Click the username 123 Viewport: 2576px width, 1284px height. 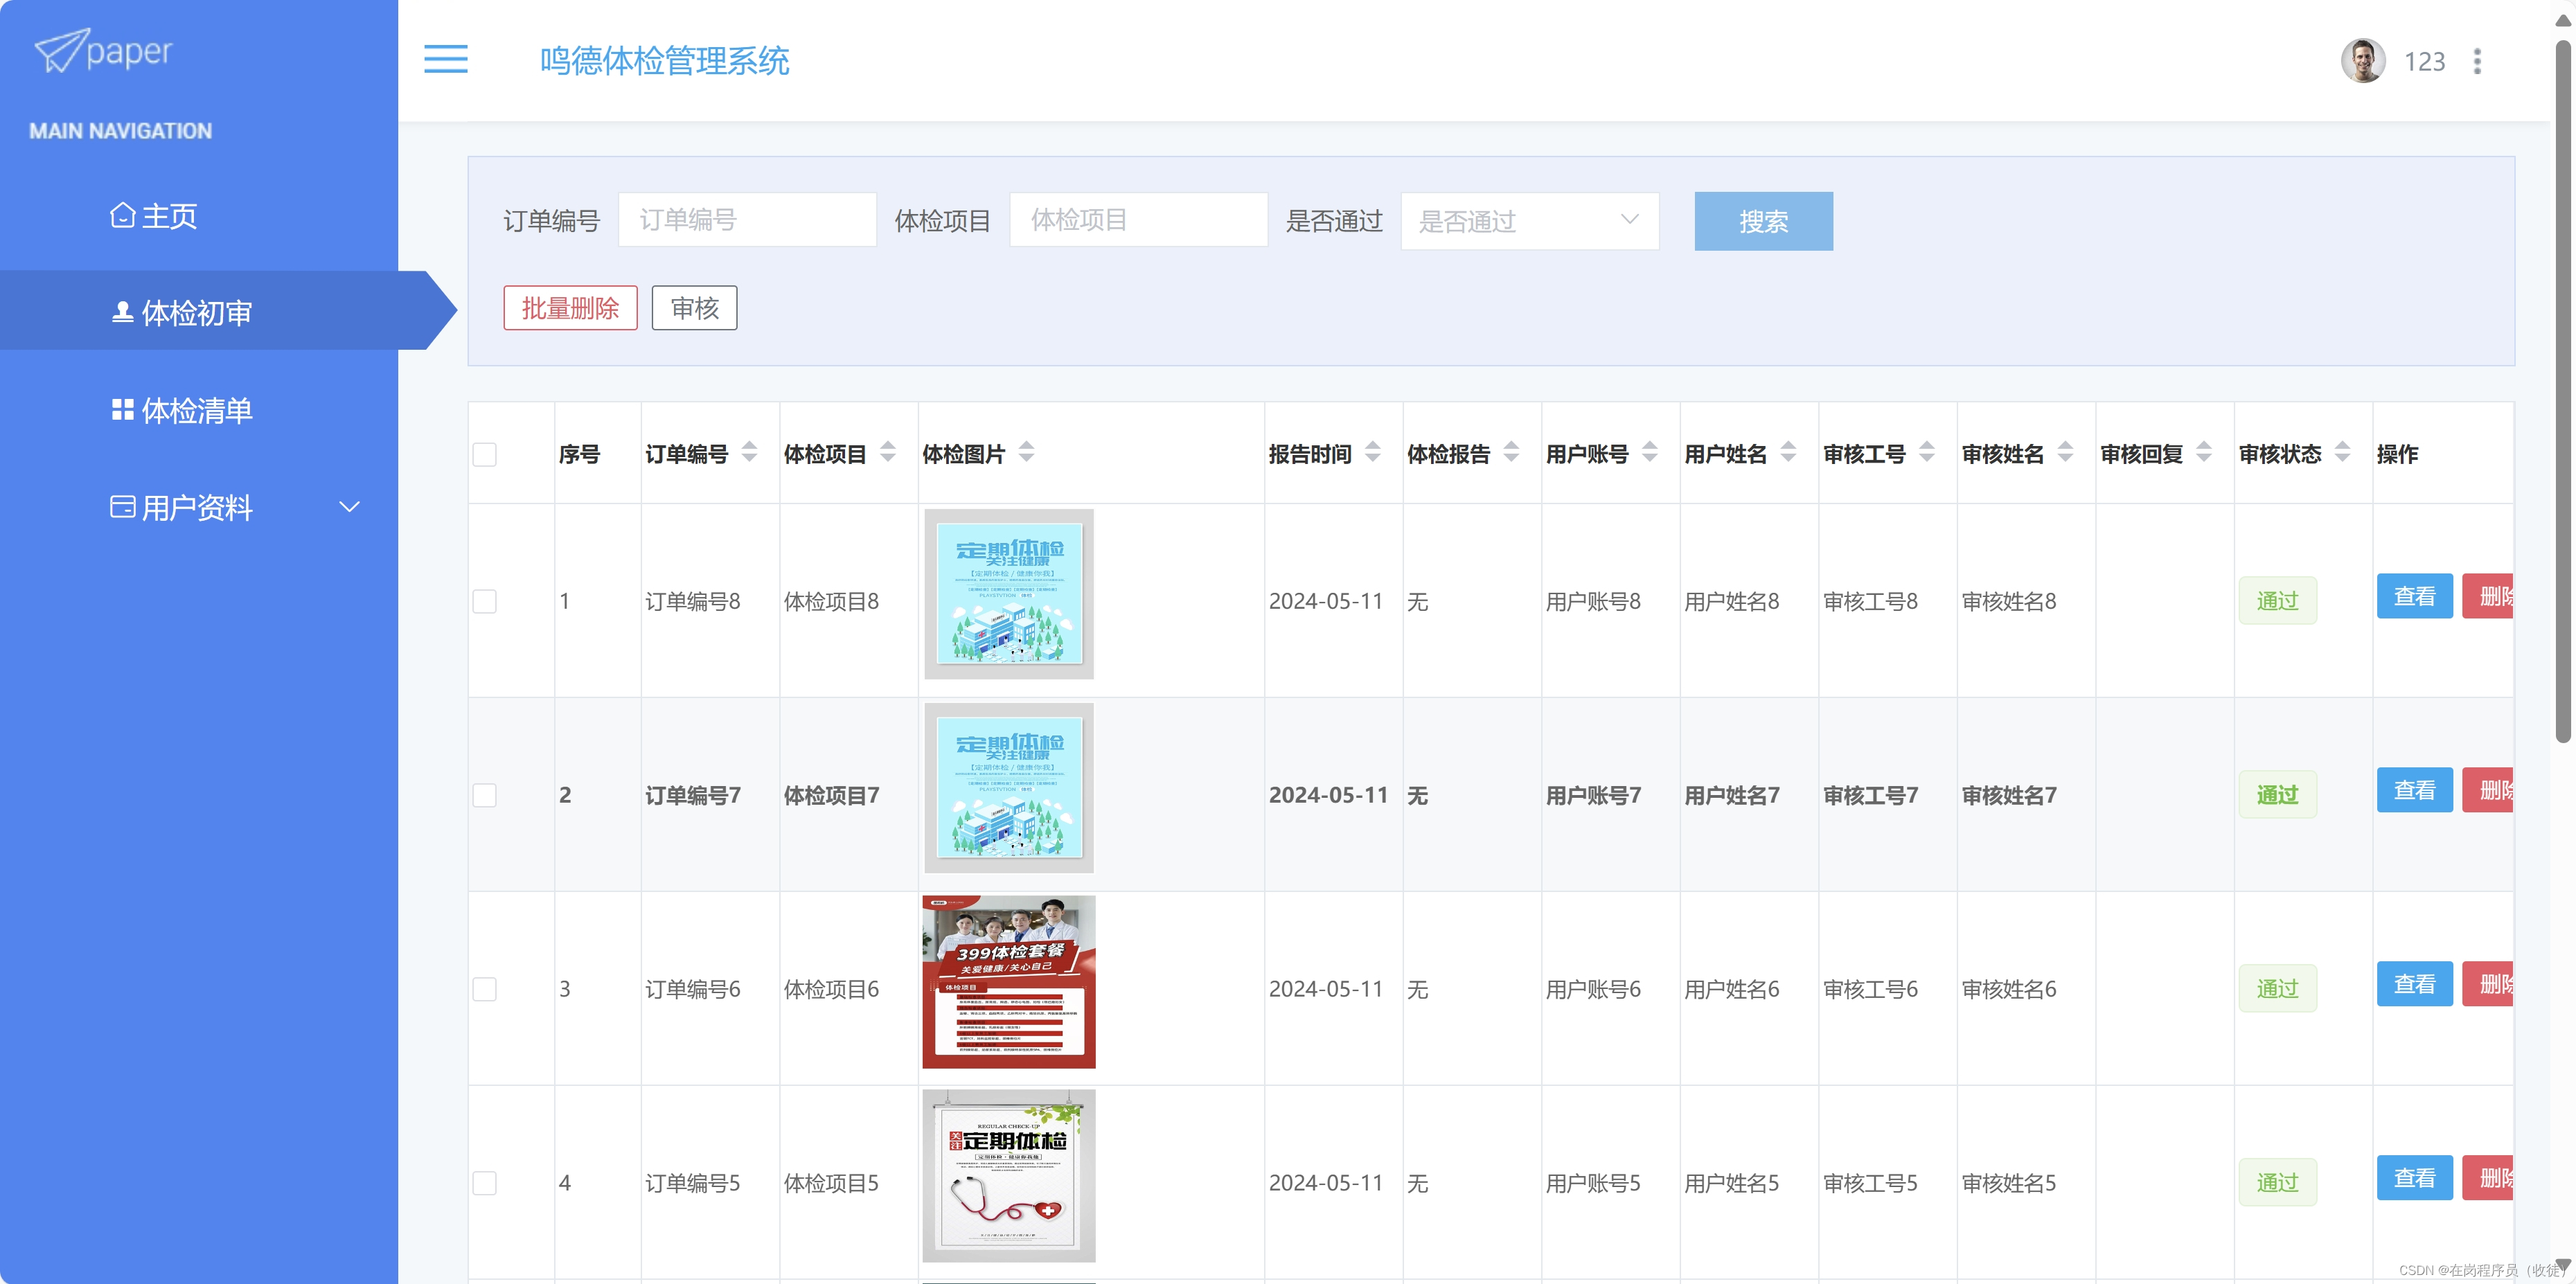point(2424,62)
